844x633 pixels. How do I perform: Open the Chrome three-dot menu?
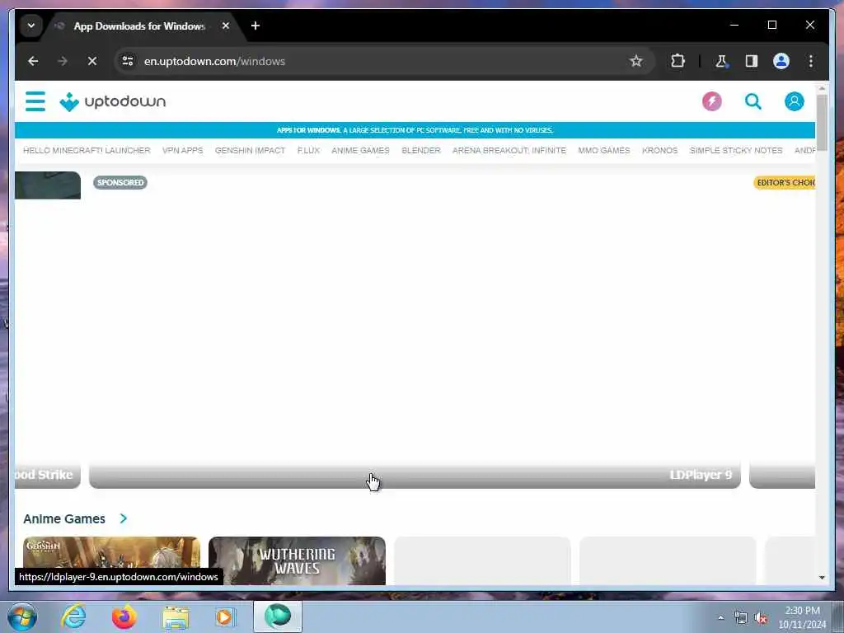click(x=811, y=61)
